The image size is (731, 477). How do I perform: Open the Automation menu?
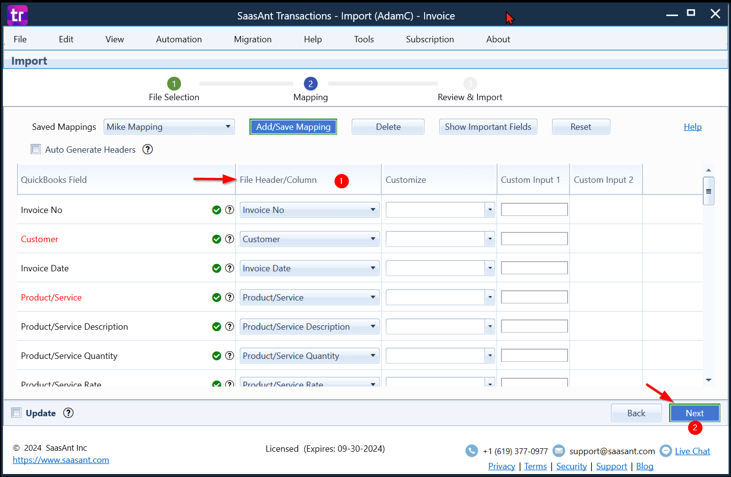179,39
